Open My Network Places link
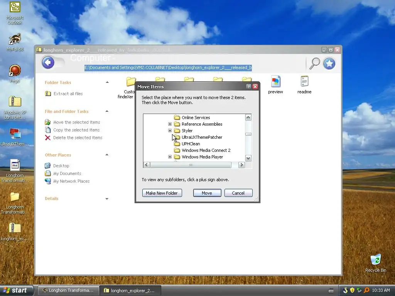This screenshot has width=395, height=296. click(71, 181)
